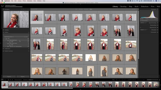Click the operations progress bar
The height and width of the screenshot is (90, 161).
pyautogui.click(x=14, y=7)
